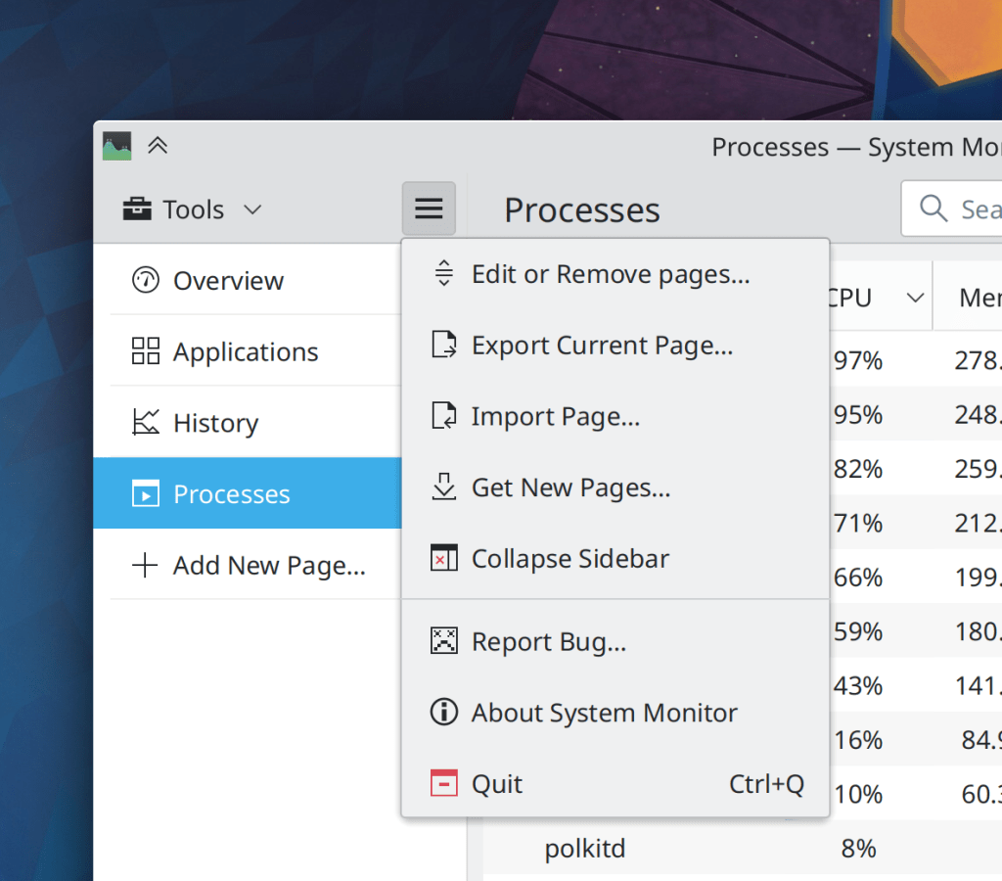Click the keep-above double chevron icon
The image size is (1002, 881).
158,146
